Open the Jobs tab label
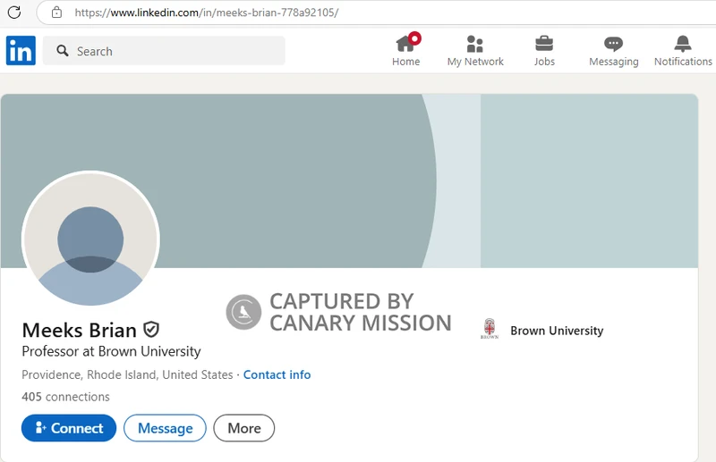The image size is (716, 462). [544, 62]
